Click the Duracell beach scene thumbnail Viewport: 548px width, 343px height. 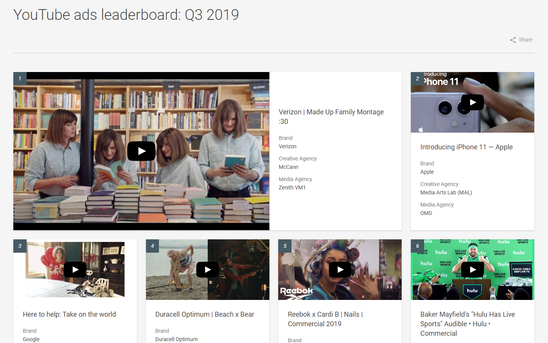(208, 269)
